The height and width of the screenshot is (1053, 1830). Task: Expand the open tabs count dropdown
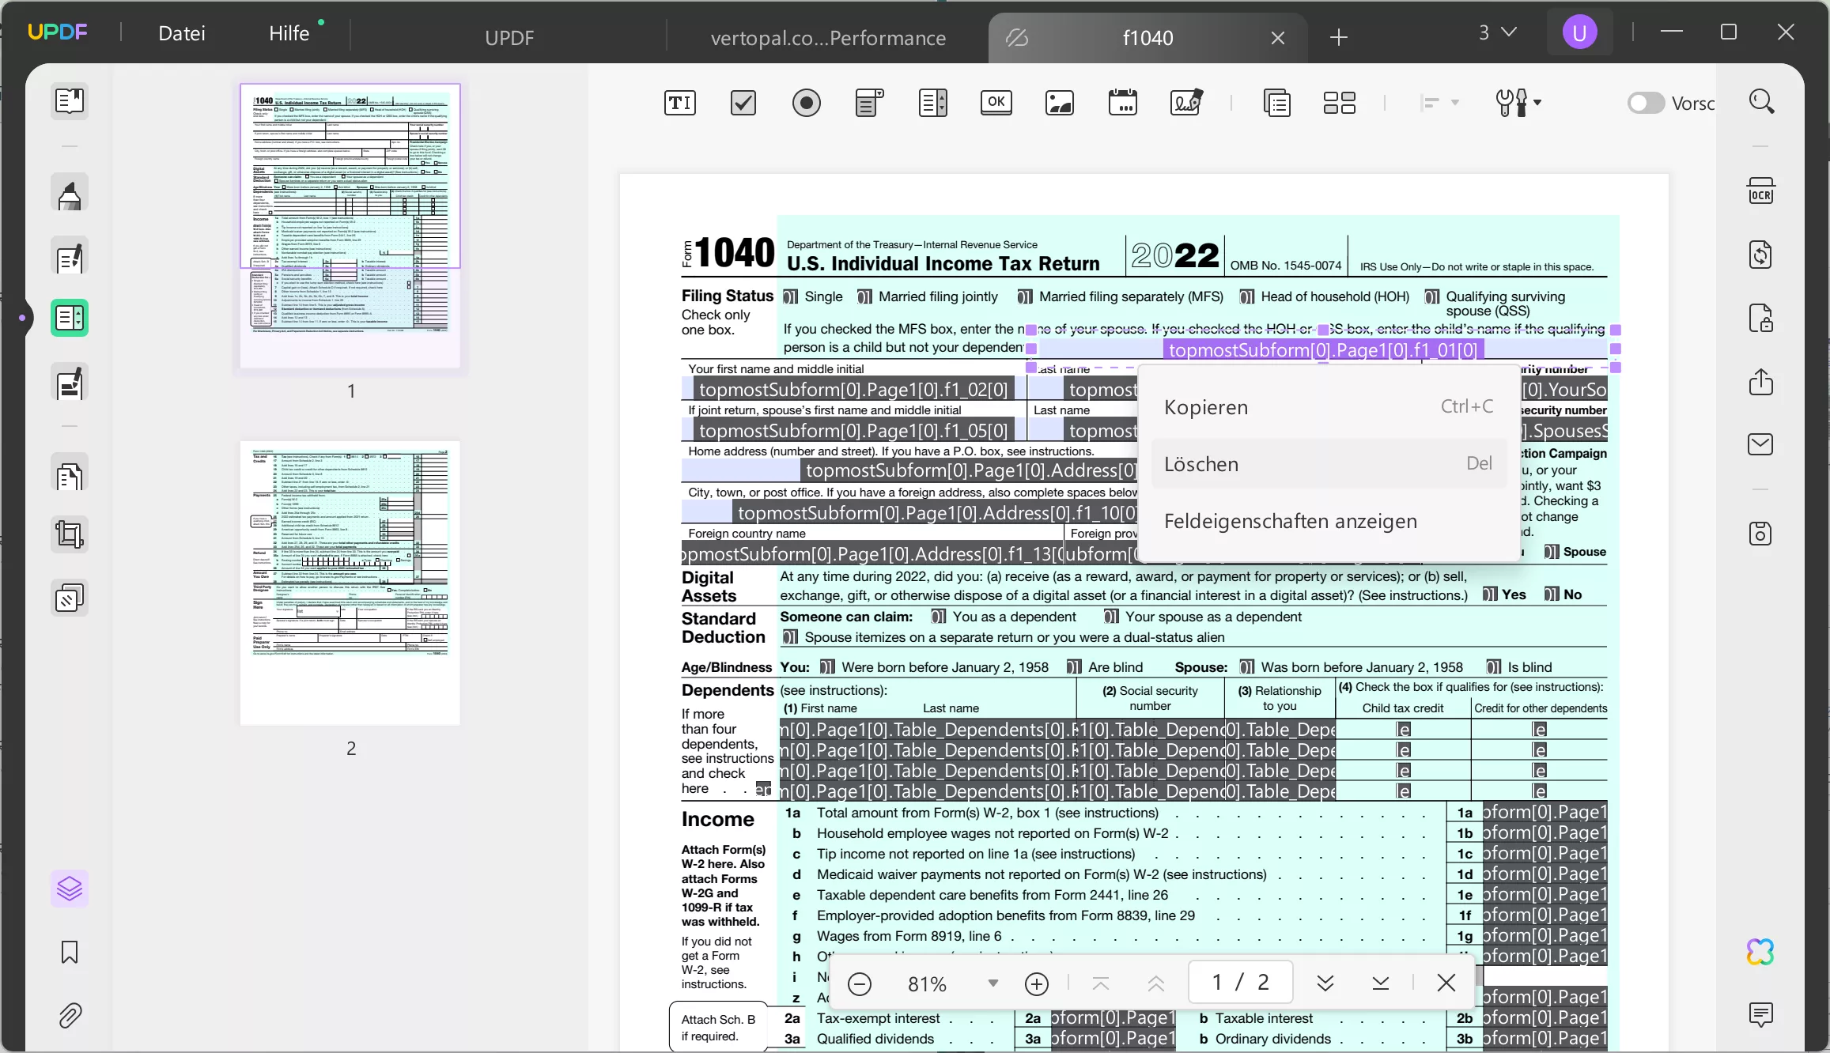pos(1497,32)
